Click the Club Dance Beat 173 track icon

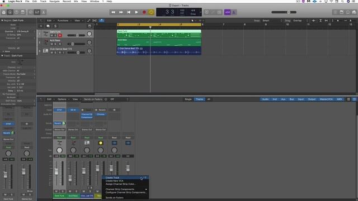46,51
